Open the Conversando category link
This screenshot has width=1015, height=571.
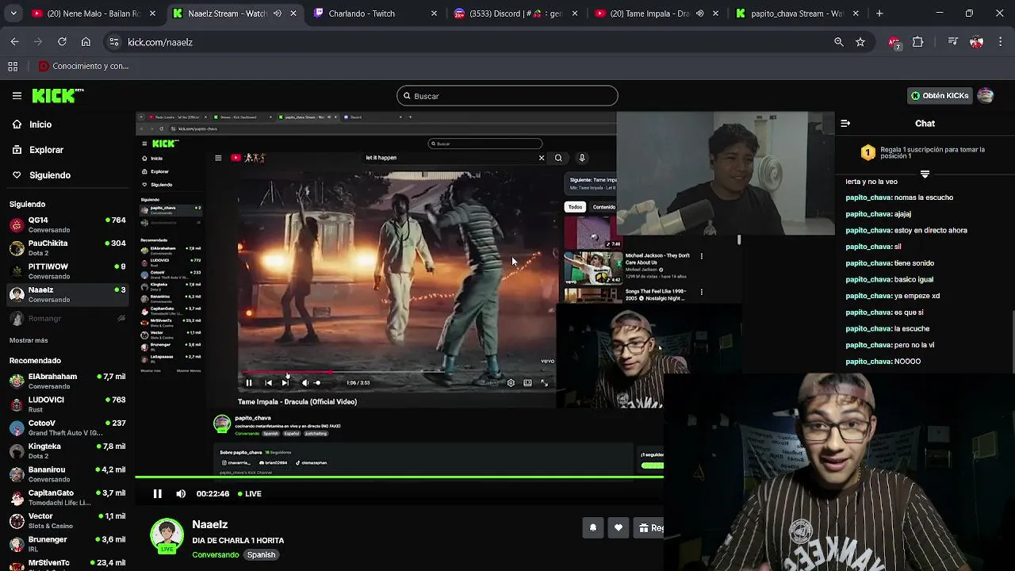[215, 555]
